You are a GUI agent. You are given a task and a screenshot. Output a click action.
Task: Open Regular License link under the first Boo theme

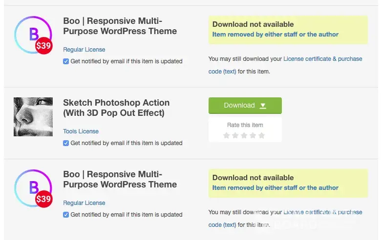[x=84, y=50]
